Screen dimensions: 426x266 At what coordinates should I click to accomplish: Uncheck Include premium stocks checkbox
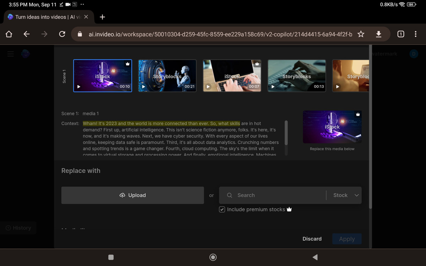point(222,210)
